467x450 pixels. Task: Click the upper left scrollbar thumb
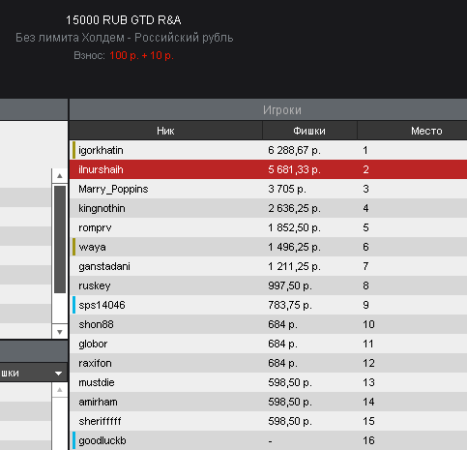tap(60, 239)
